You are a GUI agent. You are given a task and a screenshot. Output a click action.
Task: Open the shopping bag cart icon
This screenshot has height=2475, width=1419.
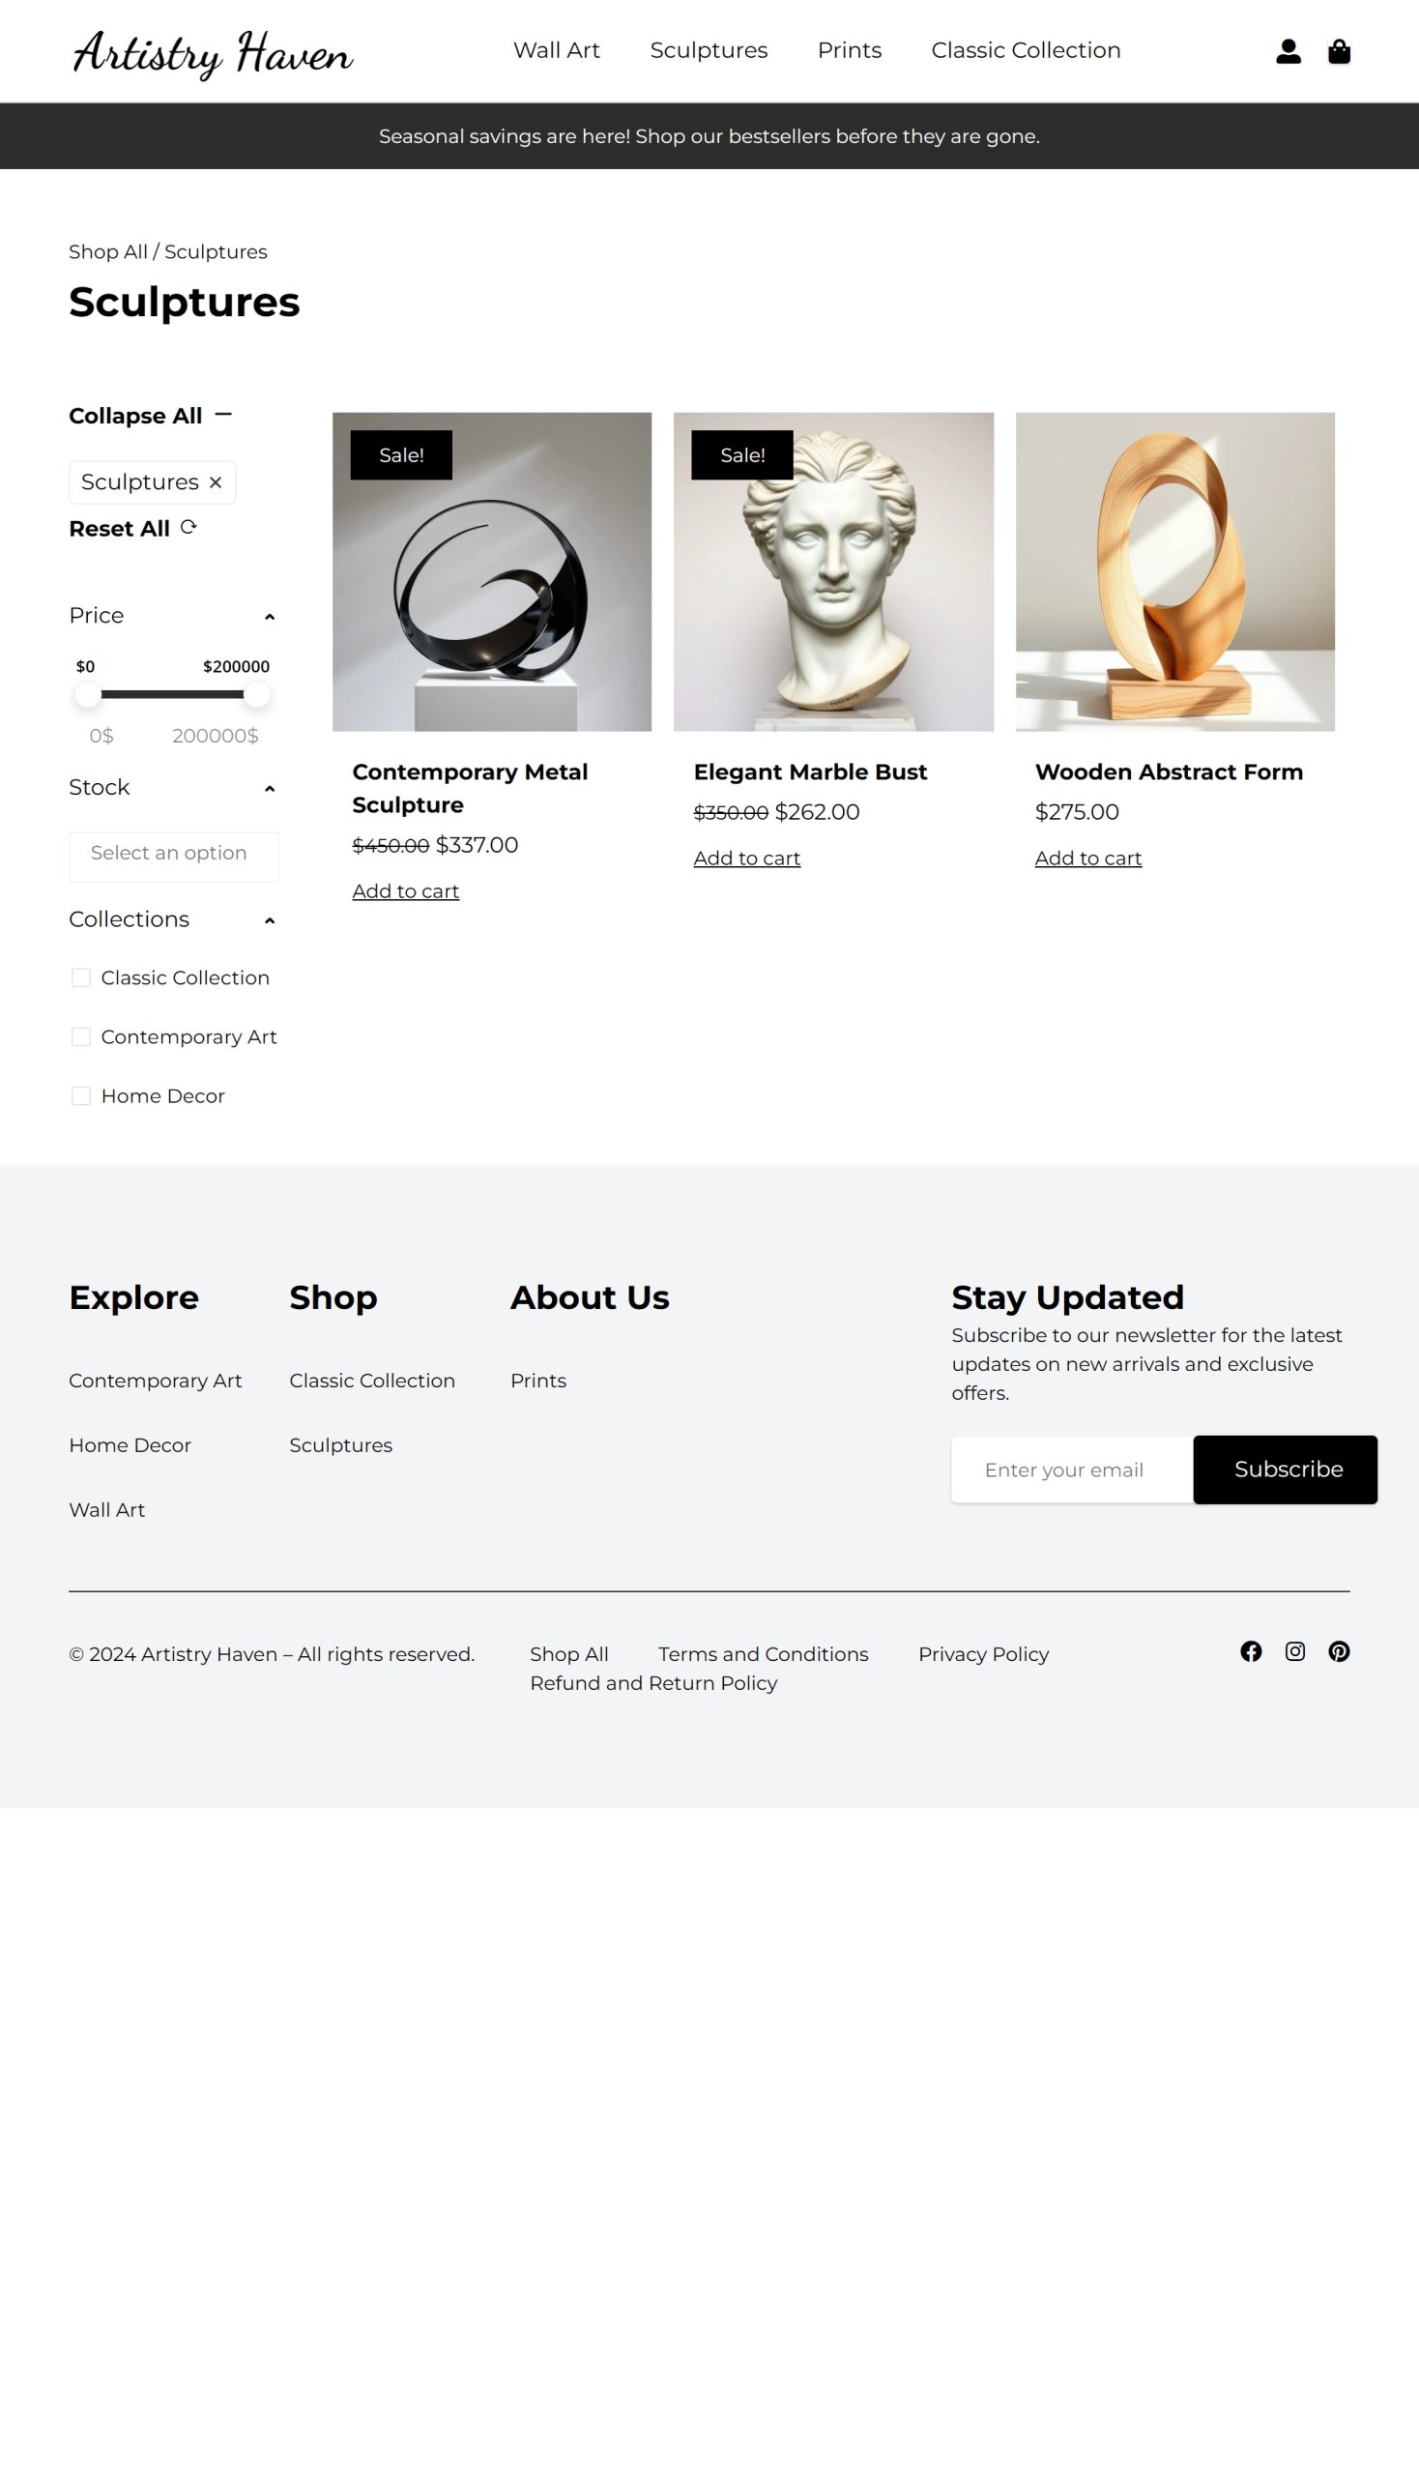[1339, 51]
